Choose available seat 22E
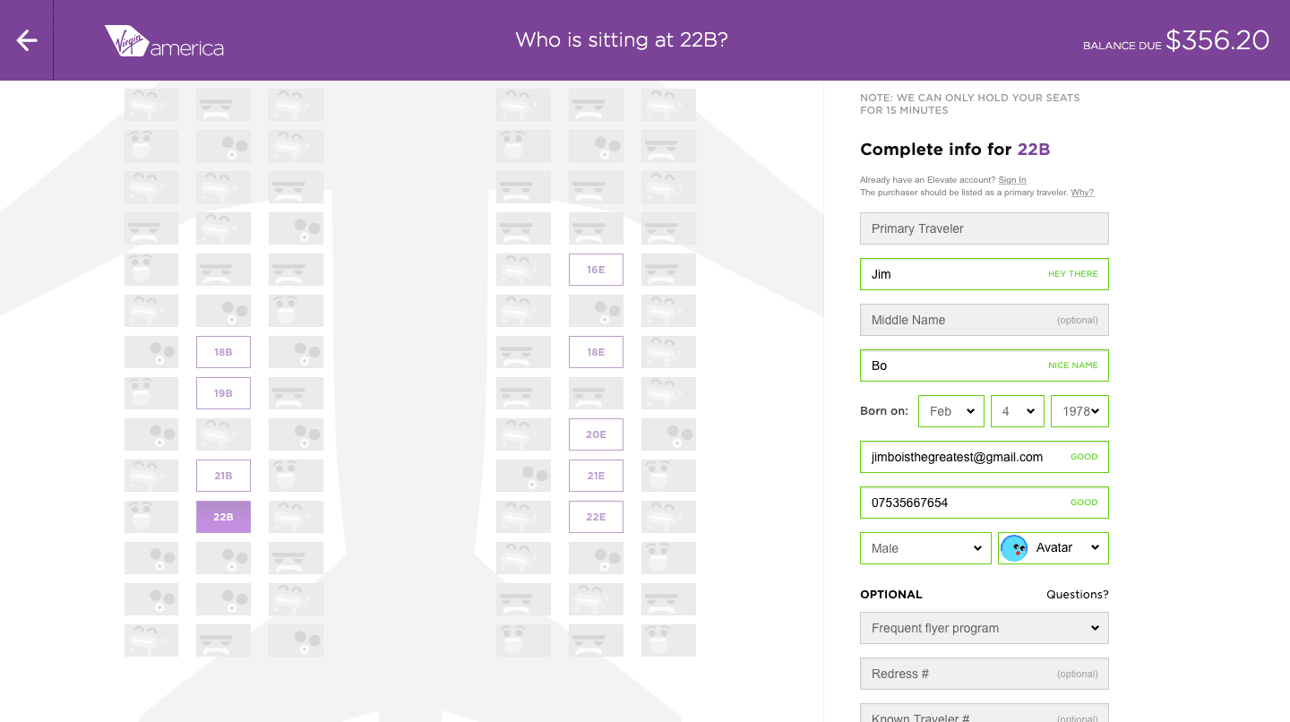Viewport: 1290px width, 722px height. [596, 517]
